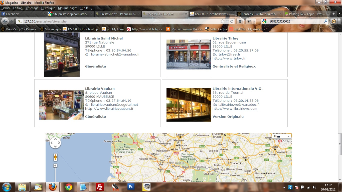Viewport: 342px width, 192px height.
Task: Open the books stack taskbar icon
Action: pos(146,187)
